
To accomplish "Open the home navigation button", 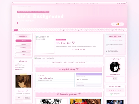I will 23,41.
